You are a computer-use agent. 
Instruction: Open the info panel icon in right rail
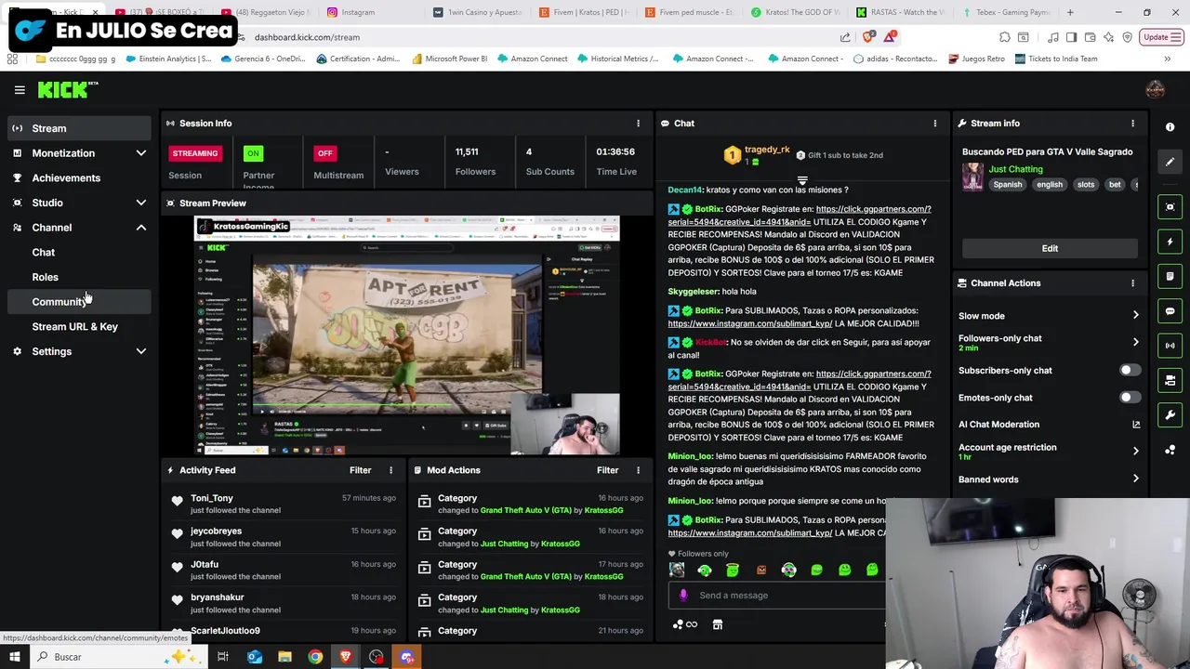pyautogui.click(x=1170, y=127)
